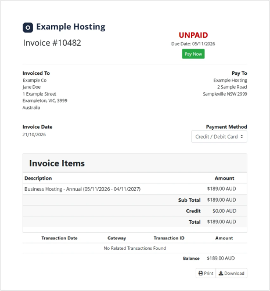Click the Balance $189.00 AUD value
270x291 pixels.
click(x=221, y=259)
